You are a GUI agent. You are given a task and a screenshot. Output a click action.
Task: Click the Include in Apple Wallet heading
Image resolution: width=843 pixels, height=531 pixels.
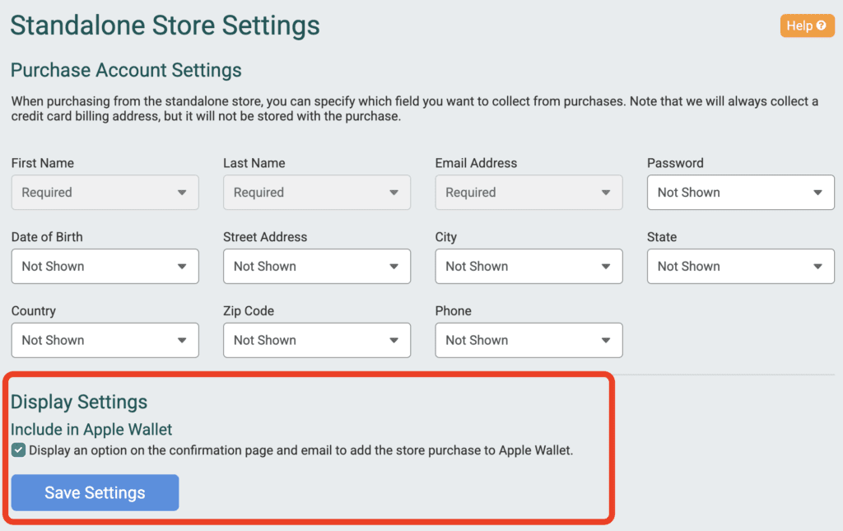tap(91, 430)
